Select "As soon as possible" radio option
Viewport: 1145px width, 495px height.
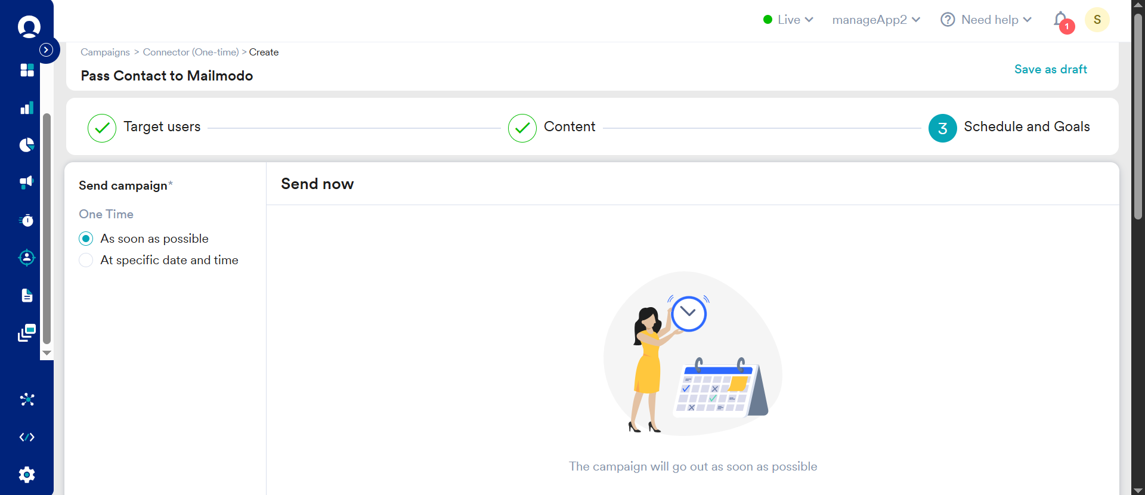click(x=86, y=239)
